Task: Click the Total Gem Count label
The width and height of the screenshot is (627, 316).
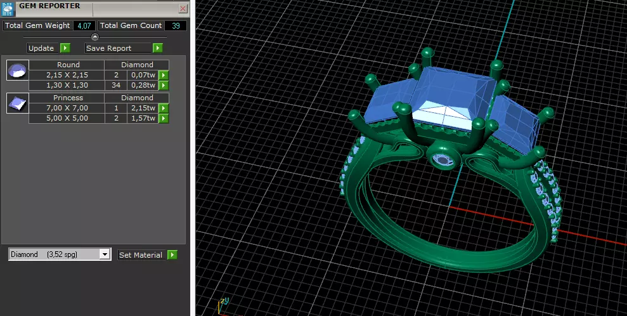Action: pos(131,25)
